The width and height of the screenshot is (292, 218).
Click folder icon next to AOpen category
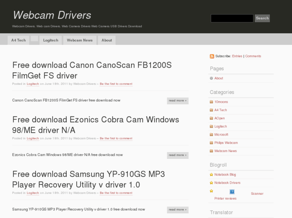[x=211, y=118]
